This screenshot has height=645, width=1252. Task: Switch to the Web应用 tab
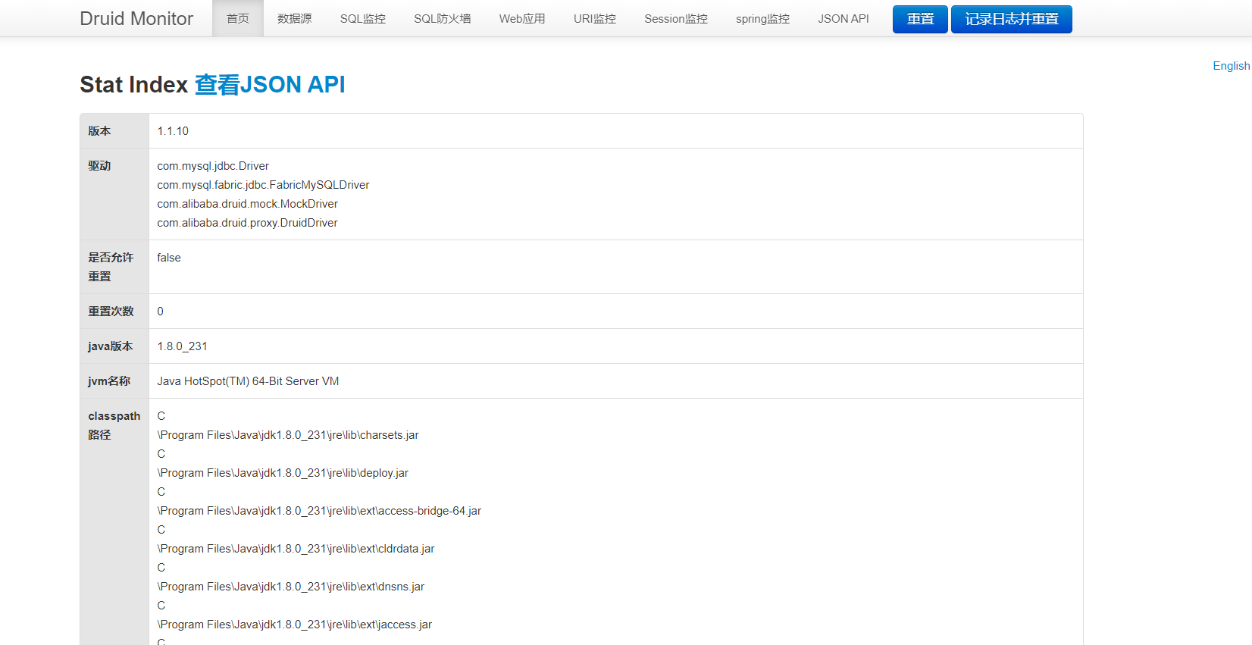click(x=522, y=18)
